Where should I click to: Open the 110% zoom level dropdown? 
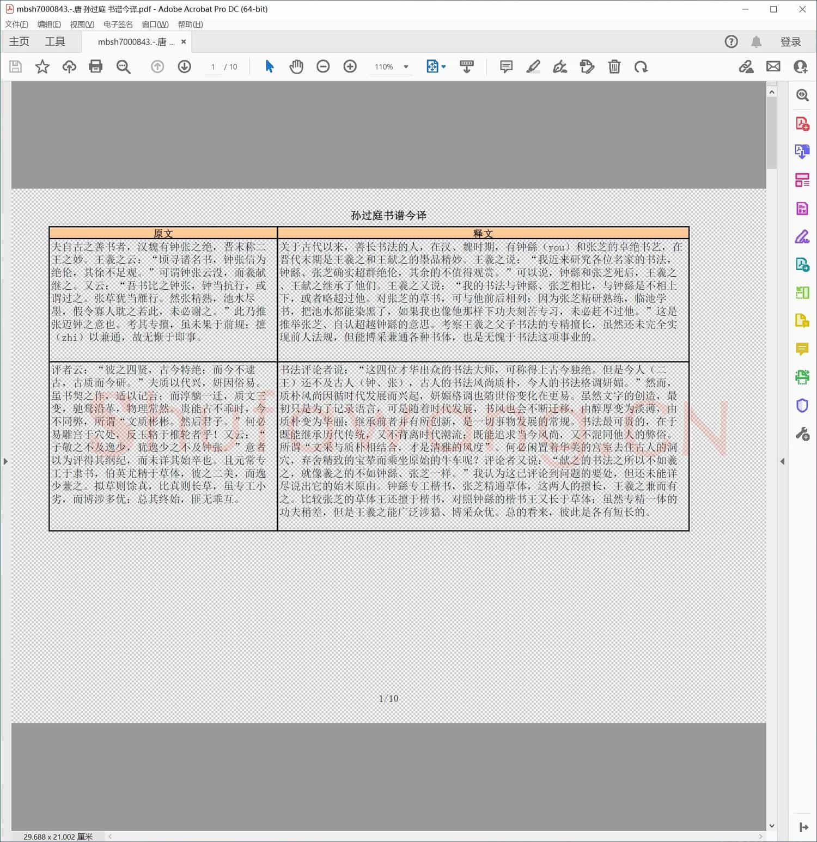click(x=406, y=66)
